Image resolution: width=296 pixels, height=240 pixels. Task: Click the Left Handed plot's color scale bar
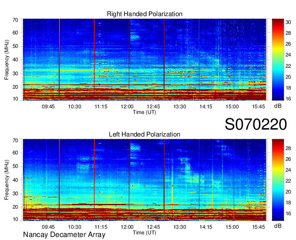click(x=278, y=180)
